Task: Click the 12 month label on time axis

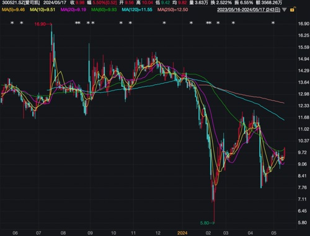Action: coord(158,233)
